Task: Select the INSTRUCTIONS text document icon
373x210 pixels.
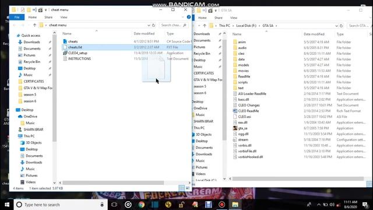Action: 65,58
